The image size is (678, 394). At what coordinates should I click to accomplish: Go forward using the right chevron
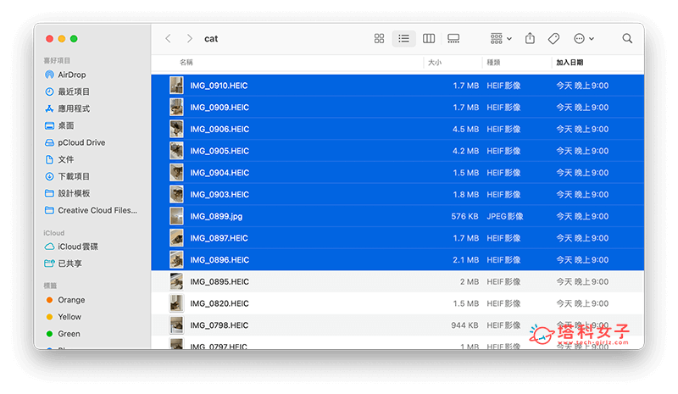coord(189,39)
